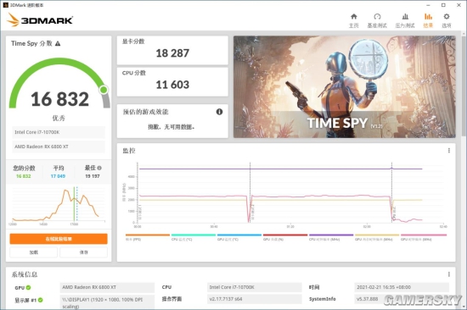Click the TIME SPY banner image
This screenshot has height=310, width=467.
click(344, 86)
